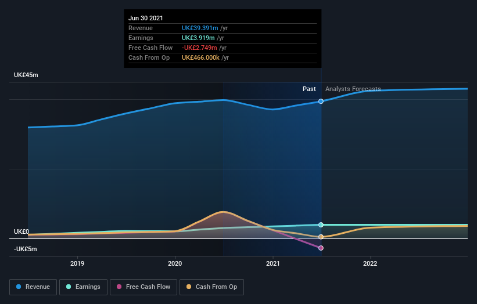Click the Analysts Forecasts label
477x304 pixels.
point(353,89)
